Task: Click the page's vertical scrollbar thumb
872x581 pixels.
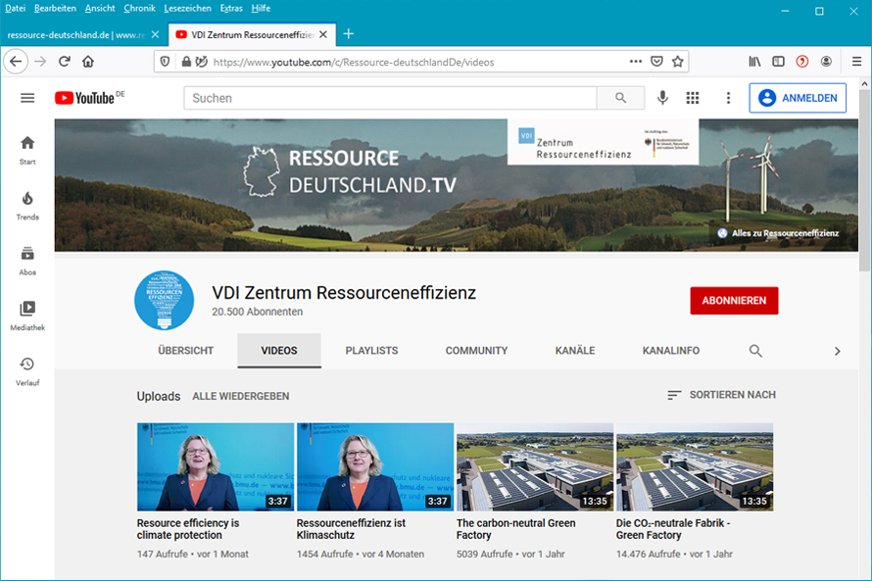Action: click(863, 180)
